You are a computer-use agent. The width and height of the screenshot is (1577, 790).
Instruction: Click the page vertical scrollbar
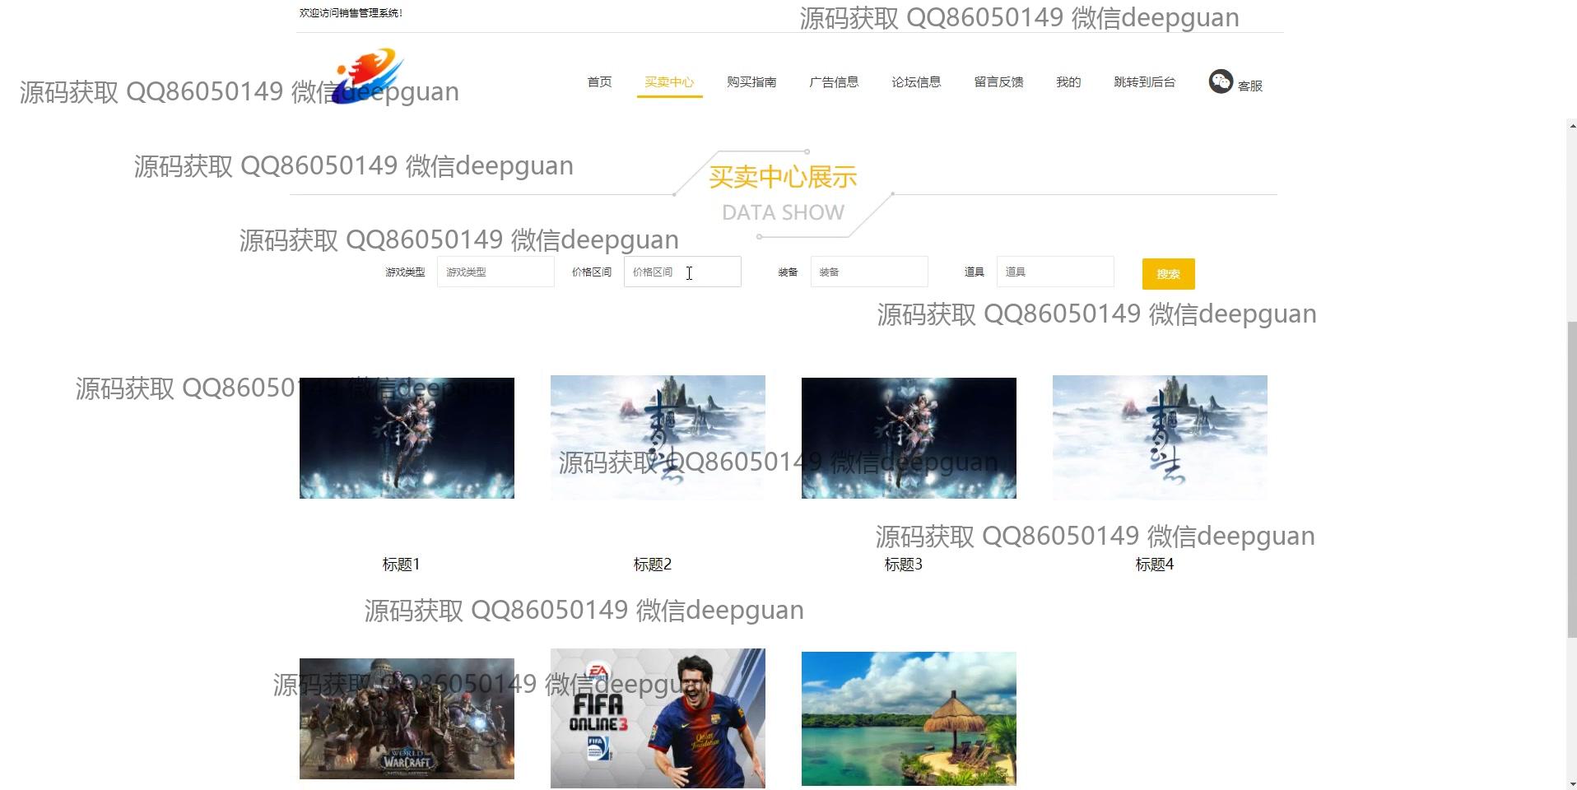tap(1572, 477)
